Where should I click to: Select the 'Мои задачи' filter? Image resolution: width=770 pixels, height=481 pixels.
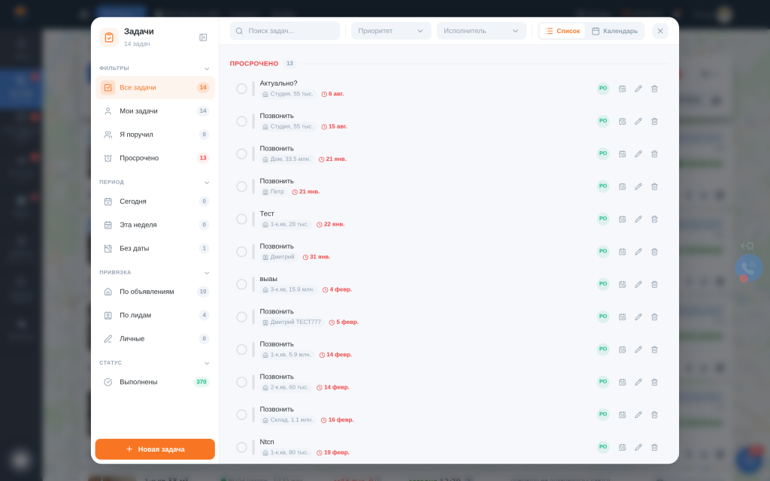[155, 111]
